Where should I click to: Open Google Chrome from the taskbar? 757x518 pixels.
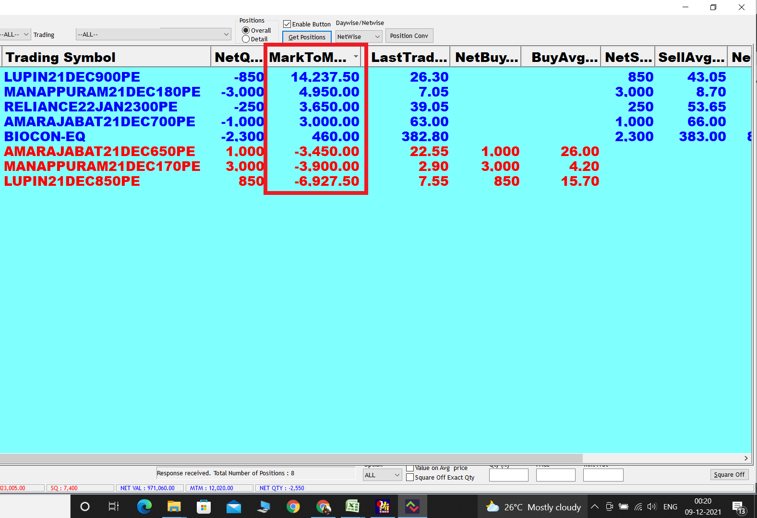tap(293, 506)
